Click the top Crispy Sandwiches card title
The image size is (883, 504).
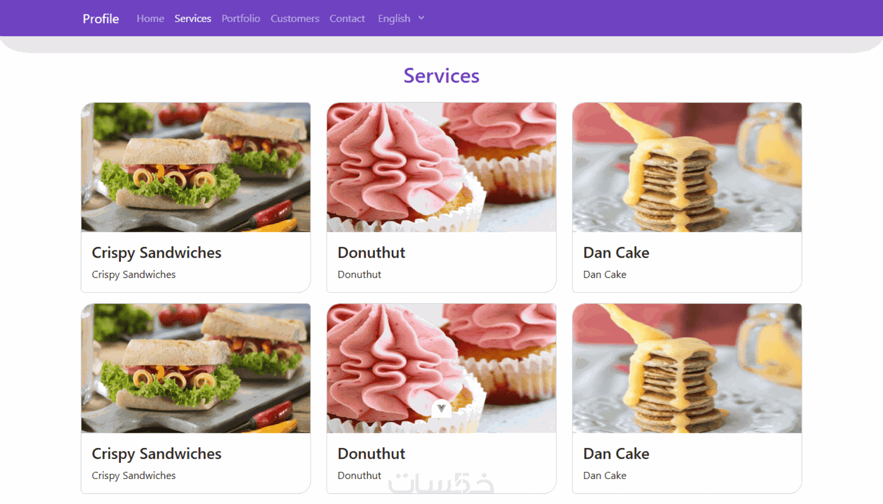[156, 253]
